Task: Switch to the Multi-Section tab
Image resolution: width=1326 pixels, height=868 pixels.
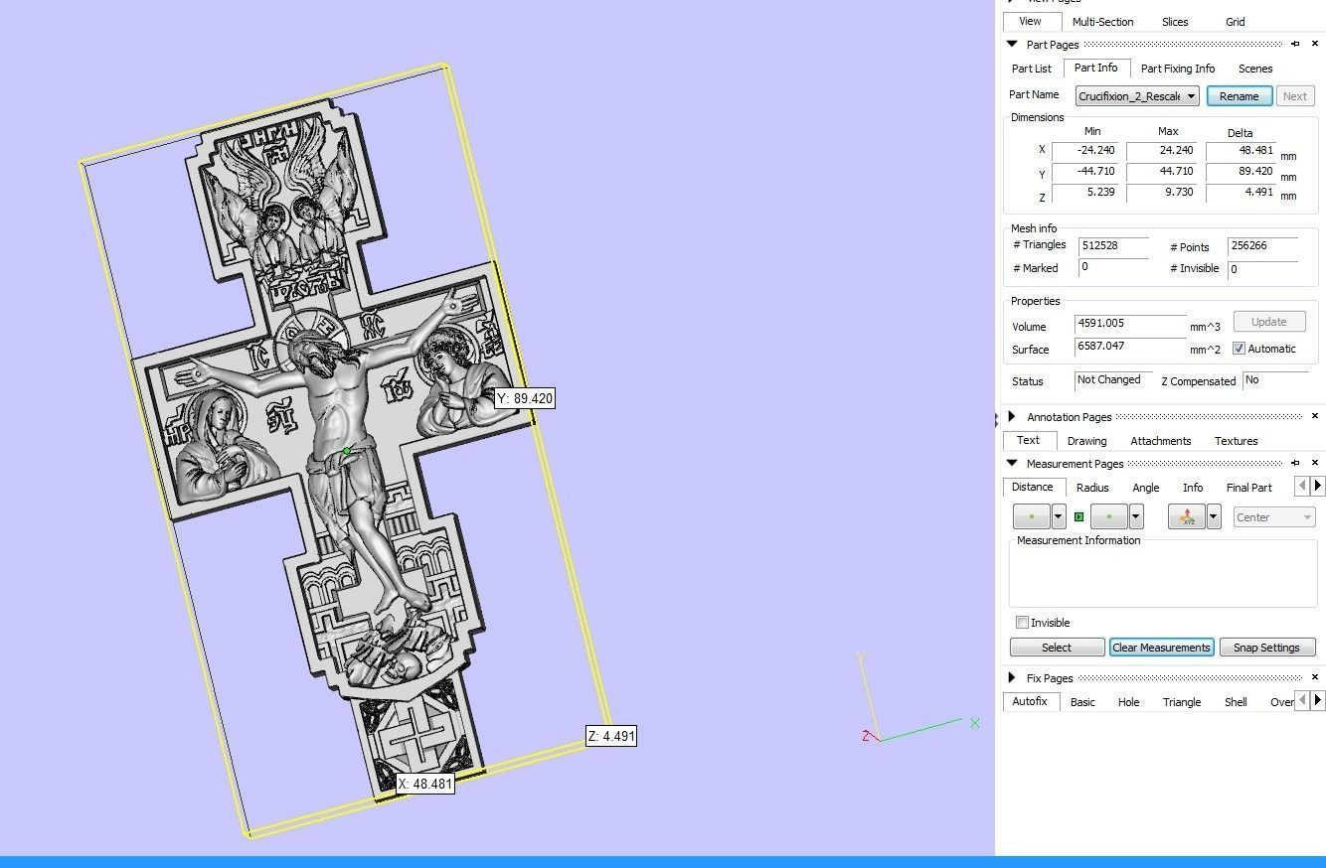Action: pos(1102,22)
